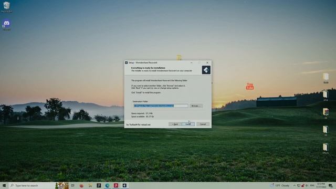Expand the hidden system tray icons chevron

click(295, 185)
